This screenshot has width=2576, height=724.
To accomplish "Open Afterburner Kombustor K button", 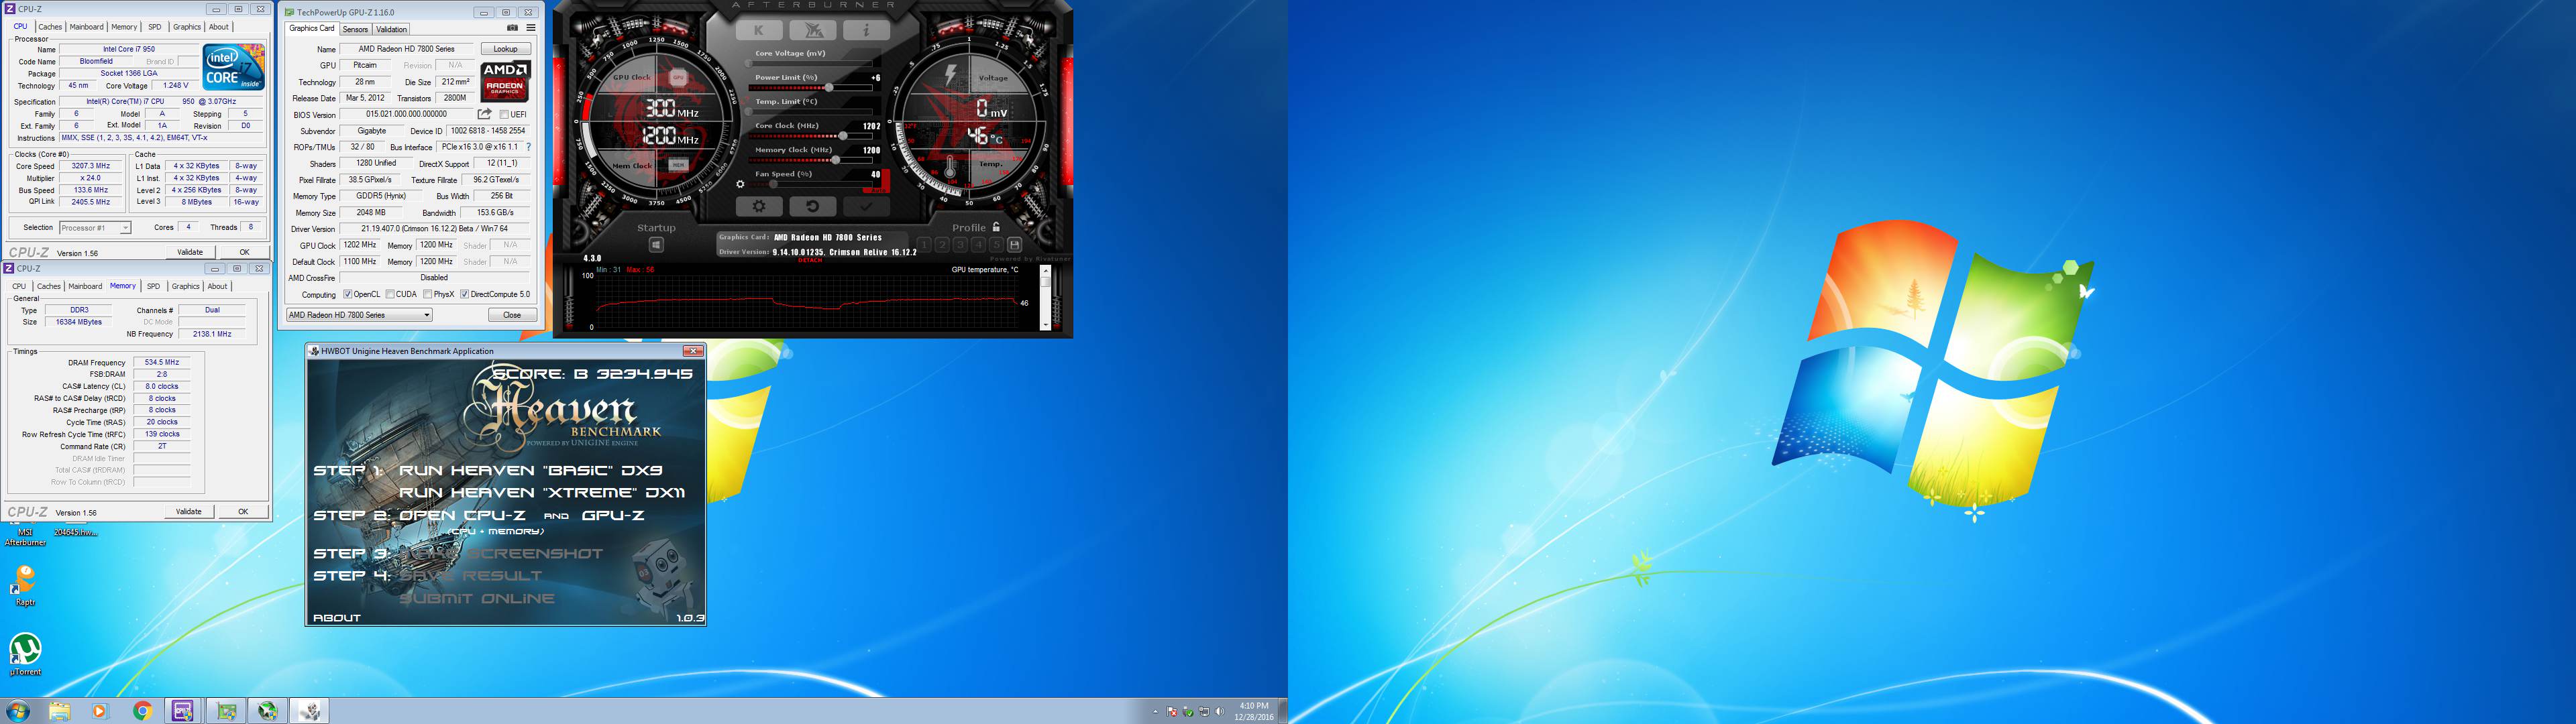I will tap(759, 30).
